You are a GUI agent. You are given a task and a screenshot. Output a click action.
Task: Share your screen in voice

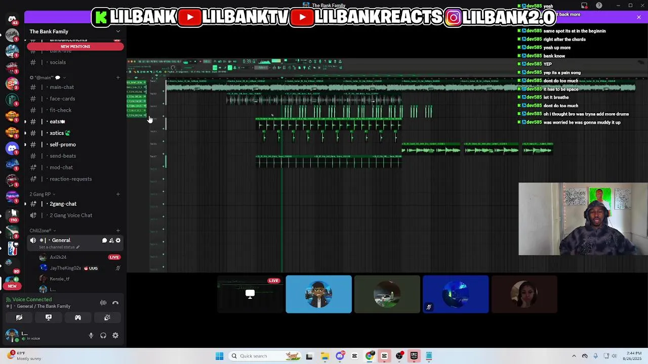tap(49, 317)
